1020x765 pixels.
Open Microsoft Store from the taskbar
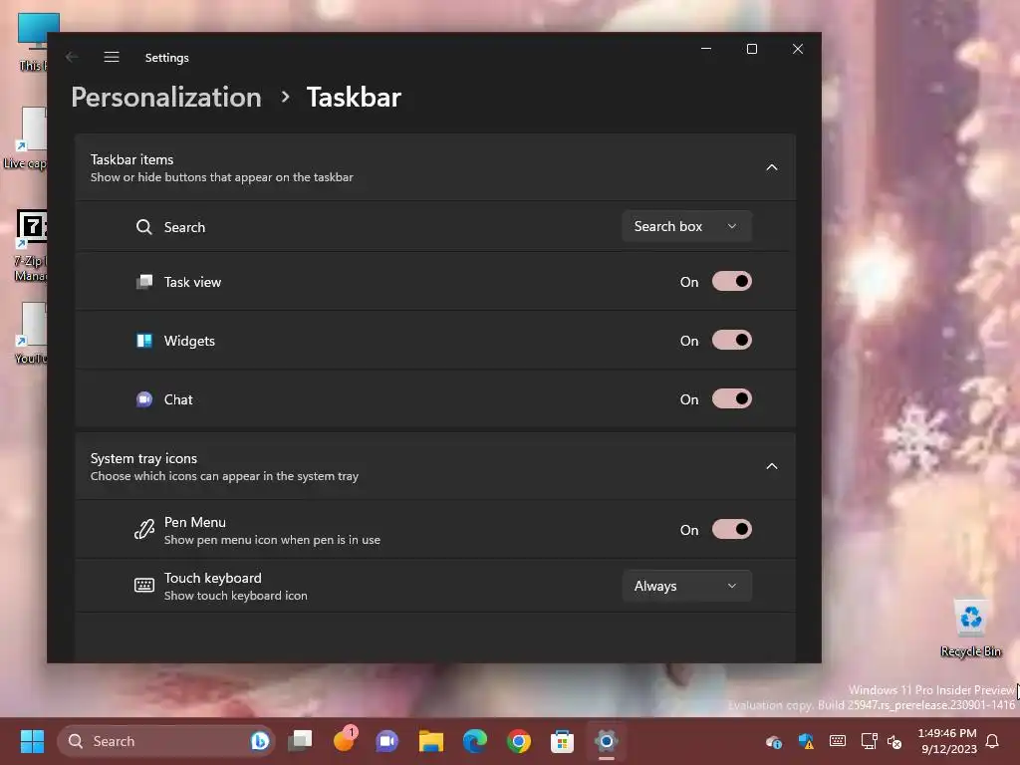(562, 741)
